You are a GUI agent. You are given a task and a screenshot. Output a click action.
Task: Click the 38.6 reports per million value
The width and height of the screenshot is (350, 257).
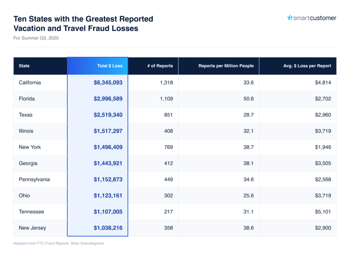[249, 228]
